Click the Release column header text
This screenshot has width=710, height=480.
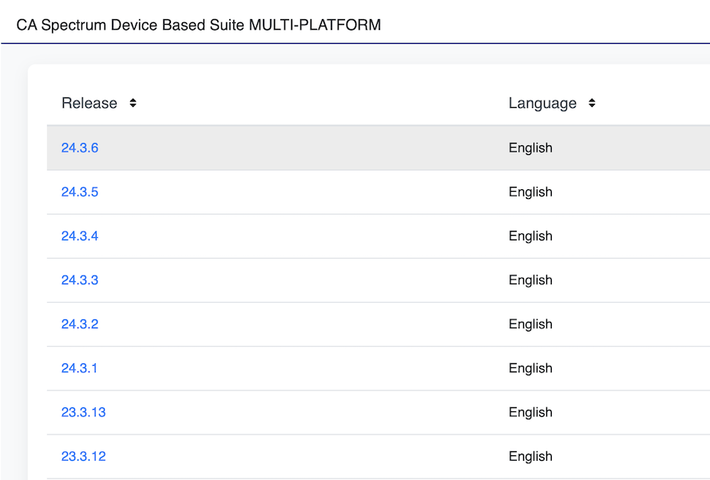[x=89, y=103]
